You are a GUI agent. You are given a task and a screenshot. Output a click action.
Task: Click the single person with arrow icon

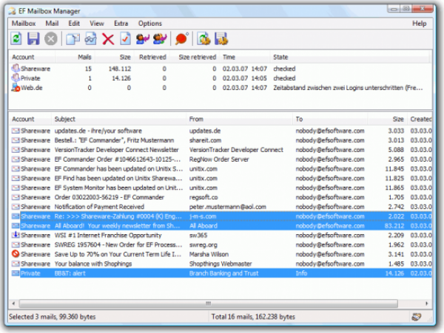pyautogui.click(x=142, y=38)
